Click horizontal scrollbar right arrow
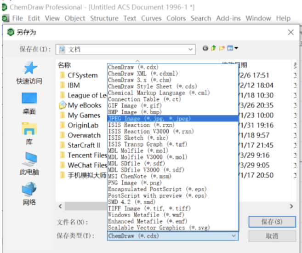This screenshot has height=253, width=302. click(x=291, y=207)
